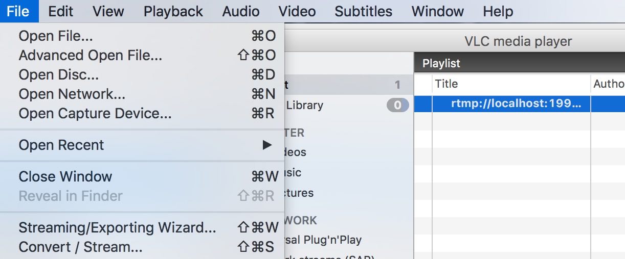Screen dimensions: 625x259
Task: Open the Edit menu
Action: [x=61, y=11]
